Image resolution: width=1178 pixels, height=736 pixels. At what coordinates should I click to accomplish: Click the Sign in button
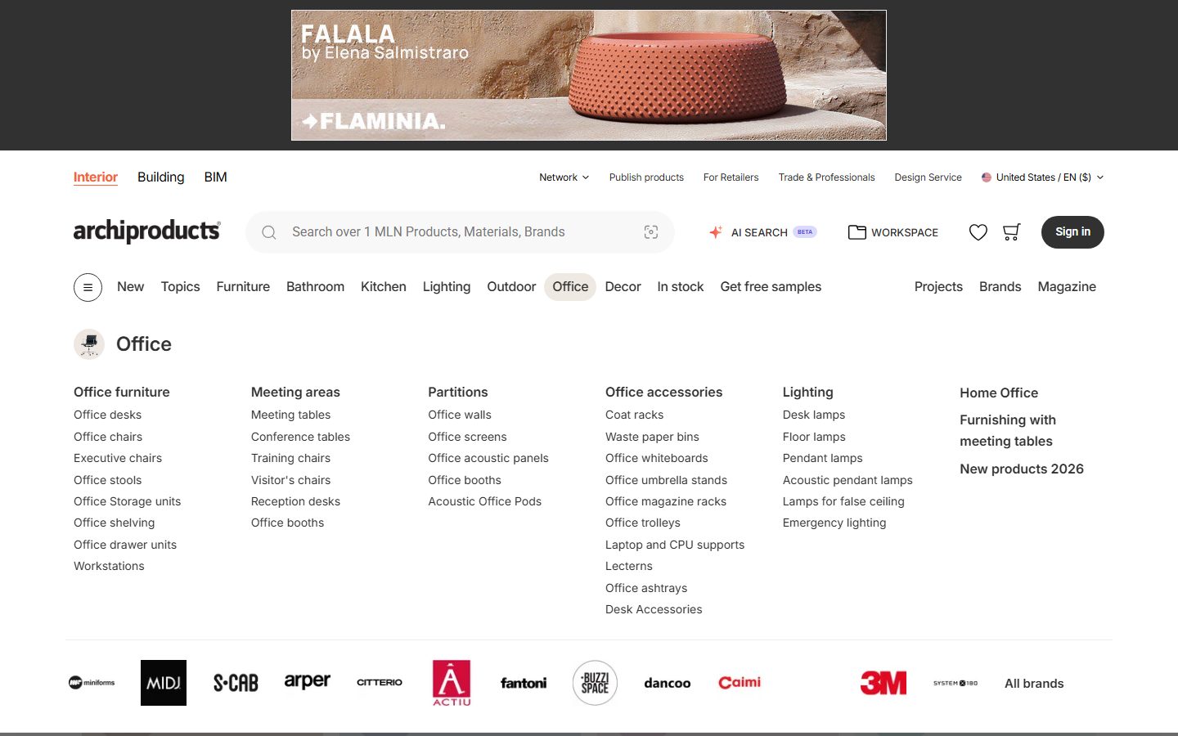[x=1072, y=232]
